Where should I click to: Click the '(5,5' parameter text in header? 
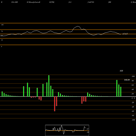[70, 2]
